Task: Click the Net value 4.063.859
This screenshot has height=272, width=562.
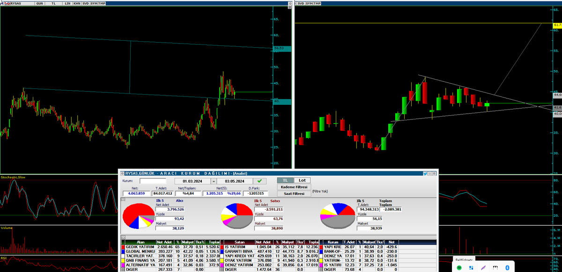Action: (x=135, y=193)
